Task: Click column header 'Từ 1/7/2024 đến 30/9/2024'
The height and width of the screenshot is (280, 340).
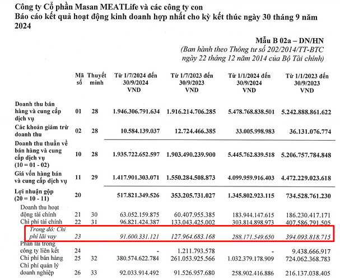Action: tap(136, 82)
